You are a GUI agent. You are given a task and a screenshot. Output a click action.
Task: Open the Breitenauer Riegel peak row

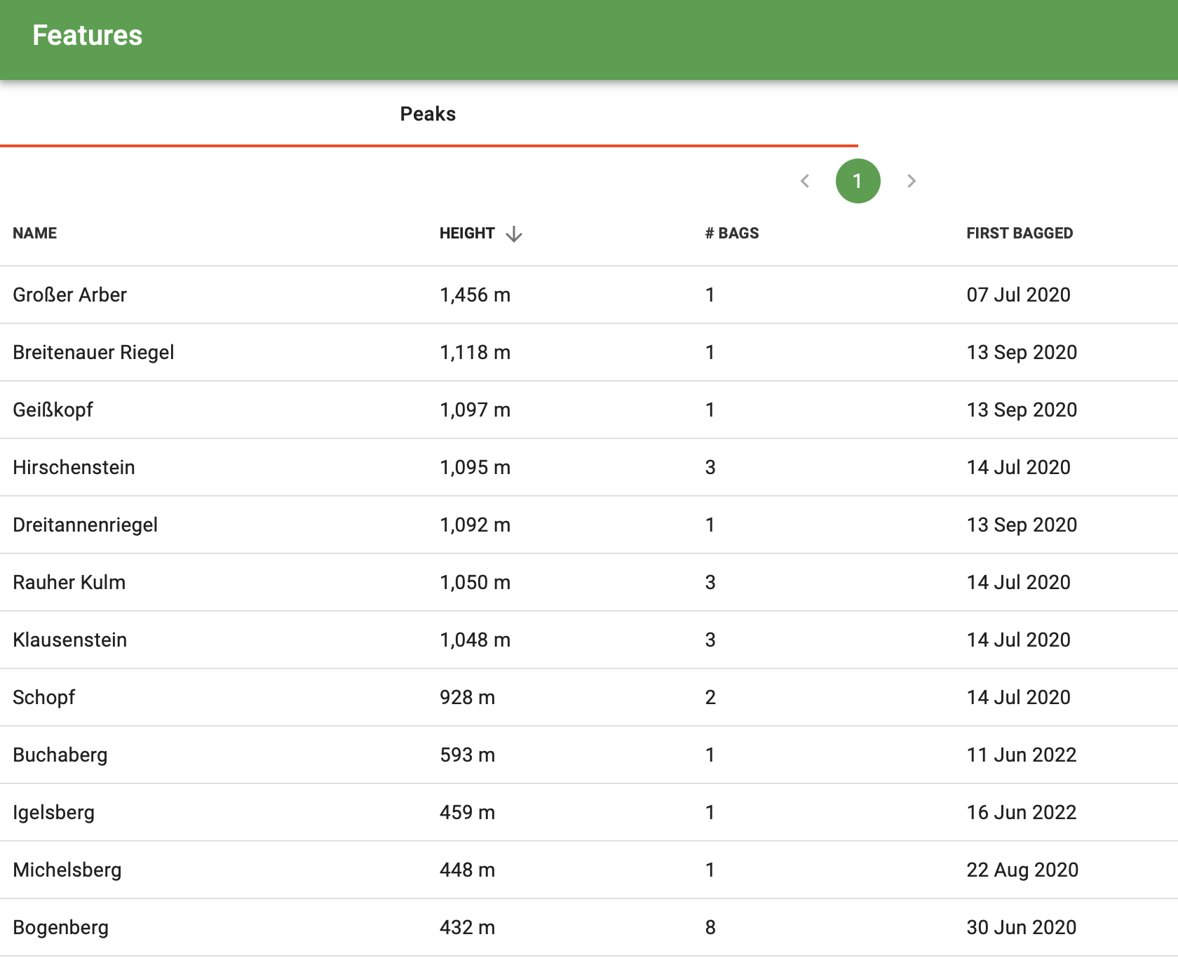click(93, 352)
